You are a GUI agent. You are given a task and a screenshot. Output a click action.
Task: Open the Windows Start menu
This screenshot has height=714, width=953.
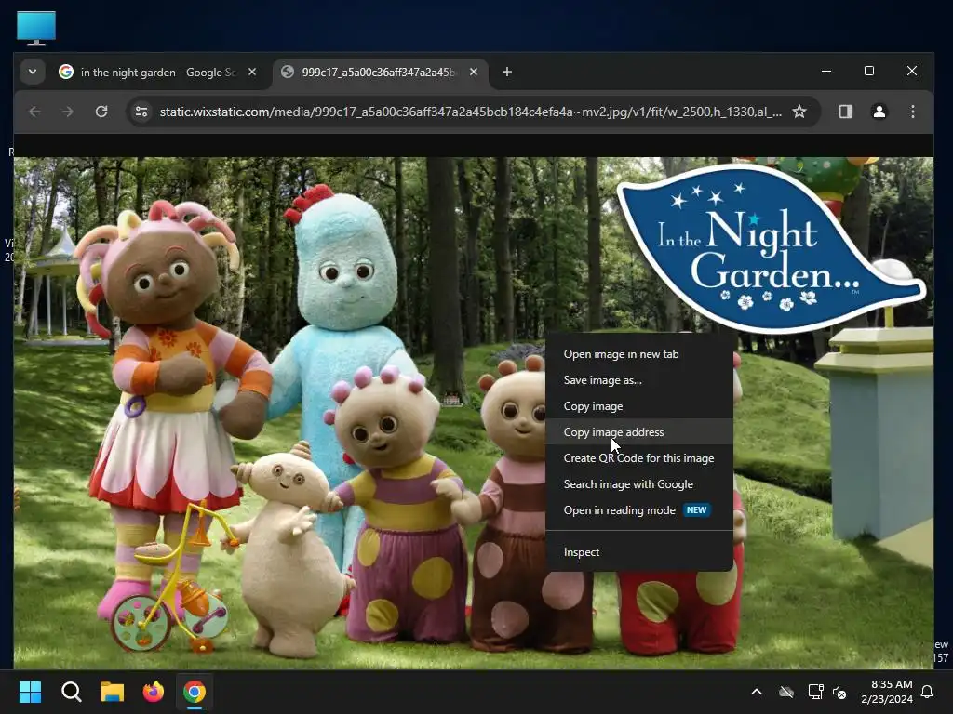click(x=30, y=692)
